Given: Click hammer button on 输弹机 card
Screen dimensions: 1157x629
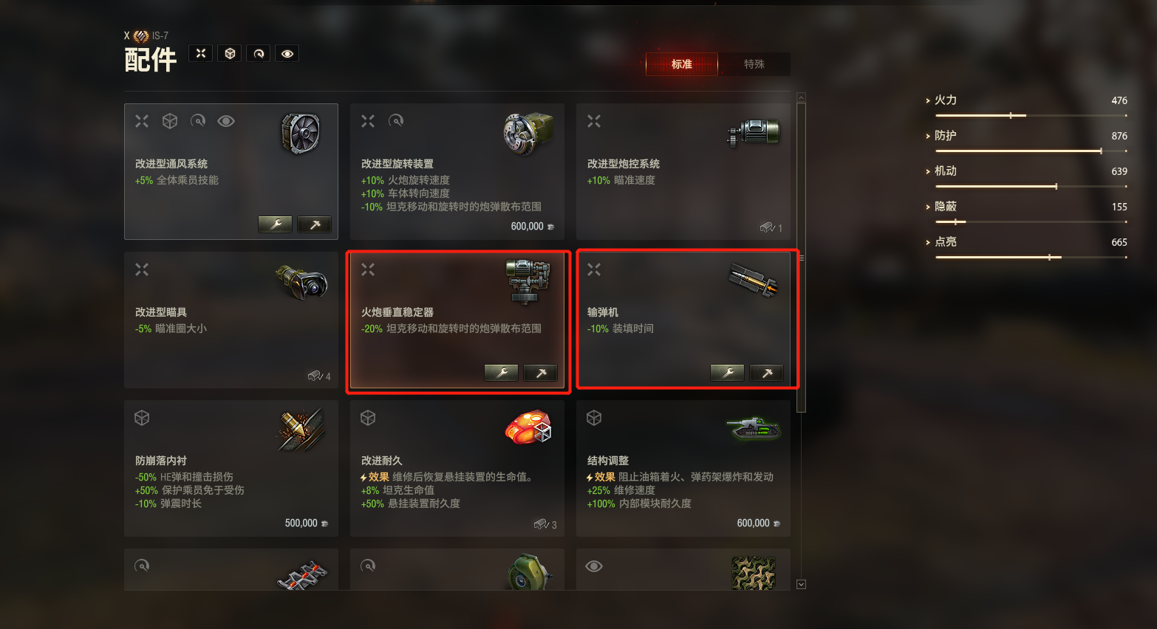Looking at the screenshot, I should (767, 373).
